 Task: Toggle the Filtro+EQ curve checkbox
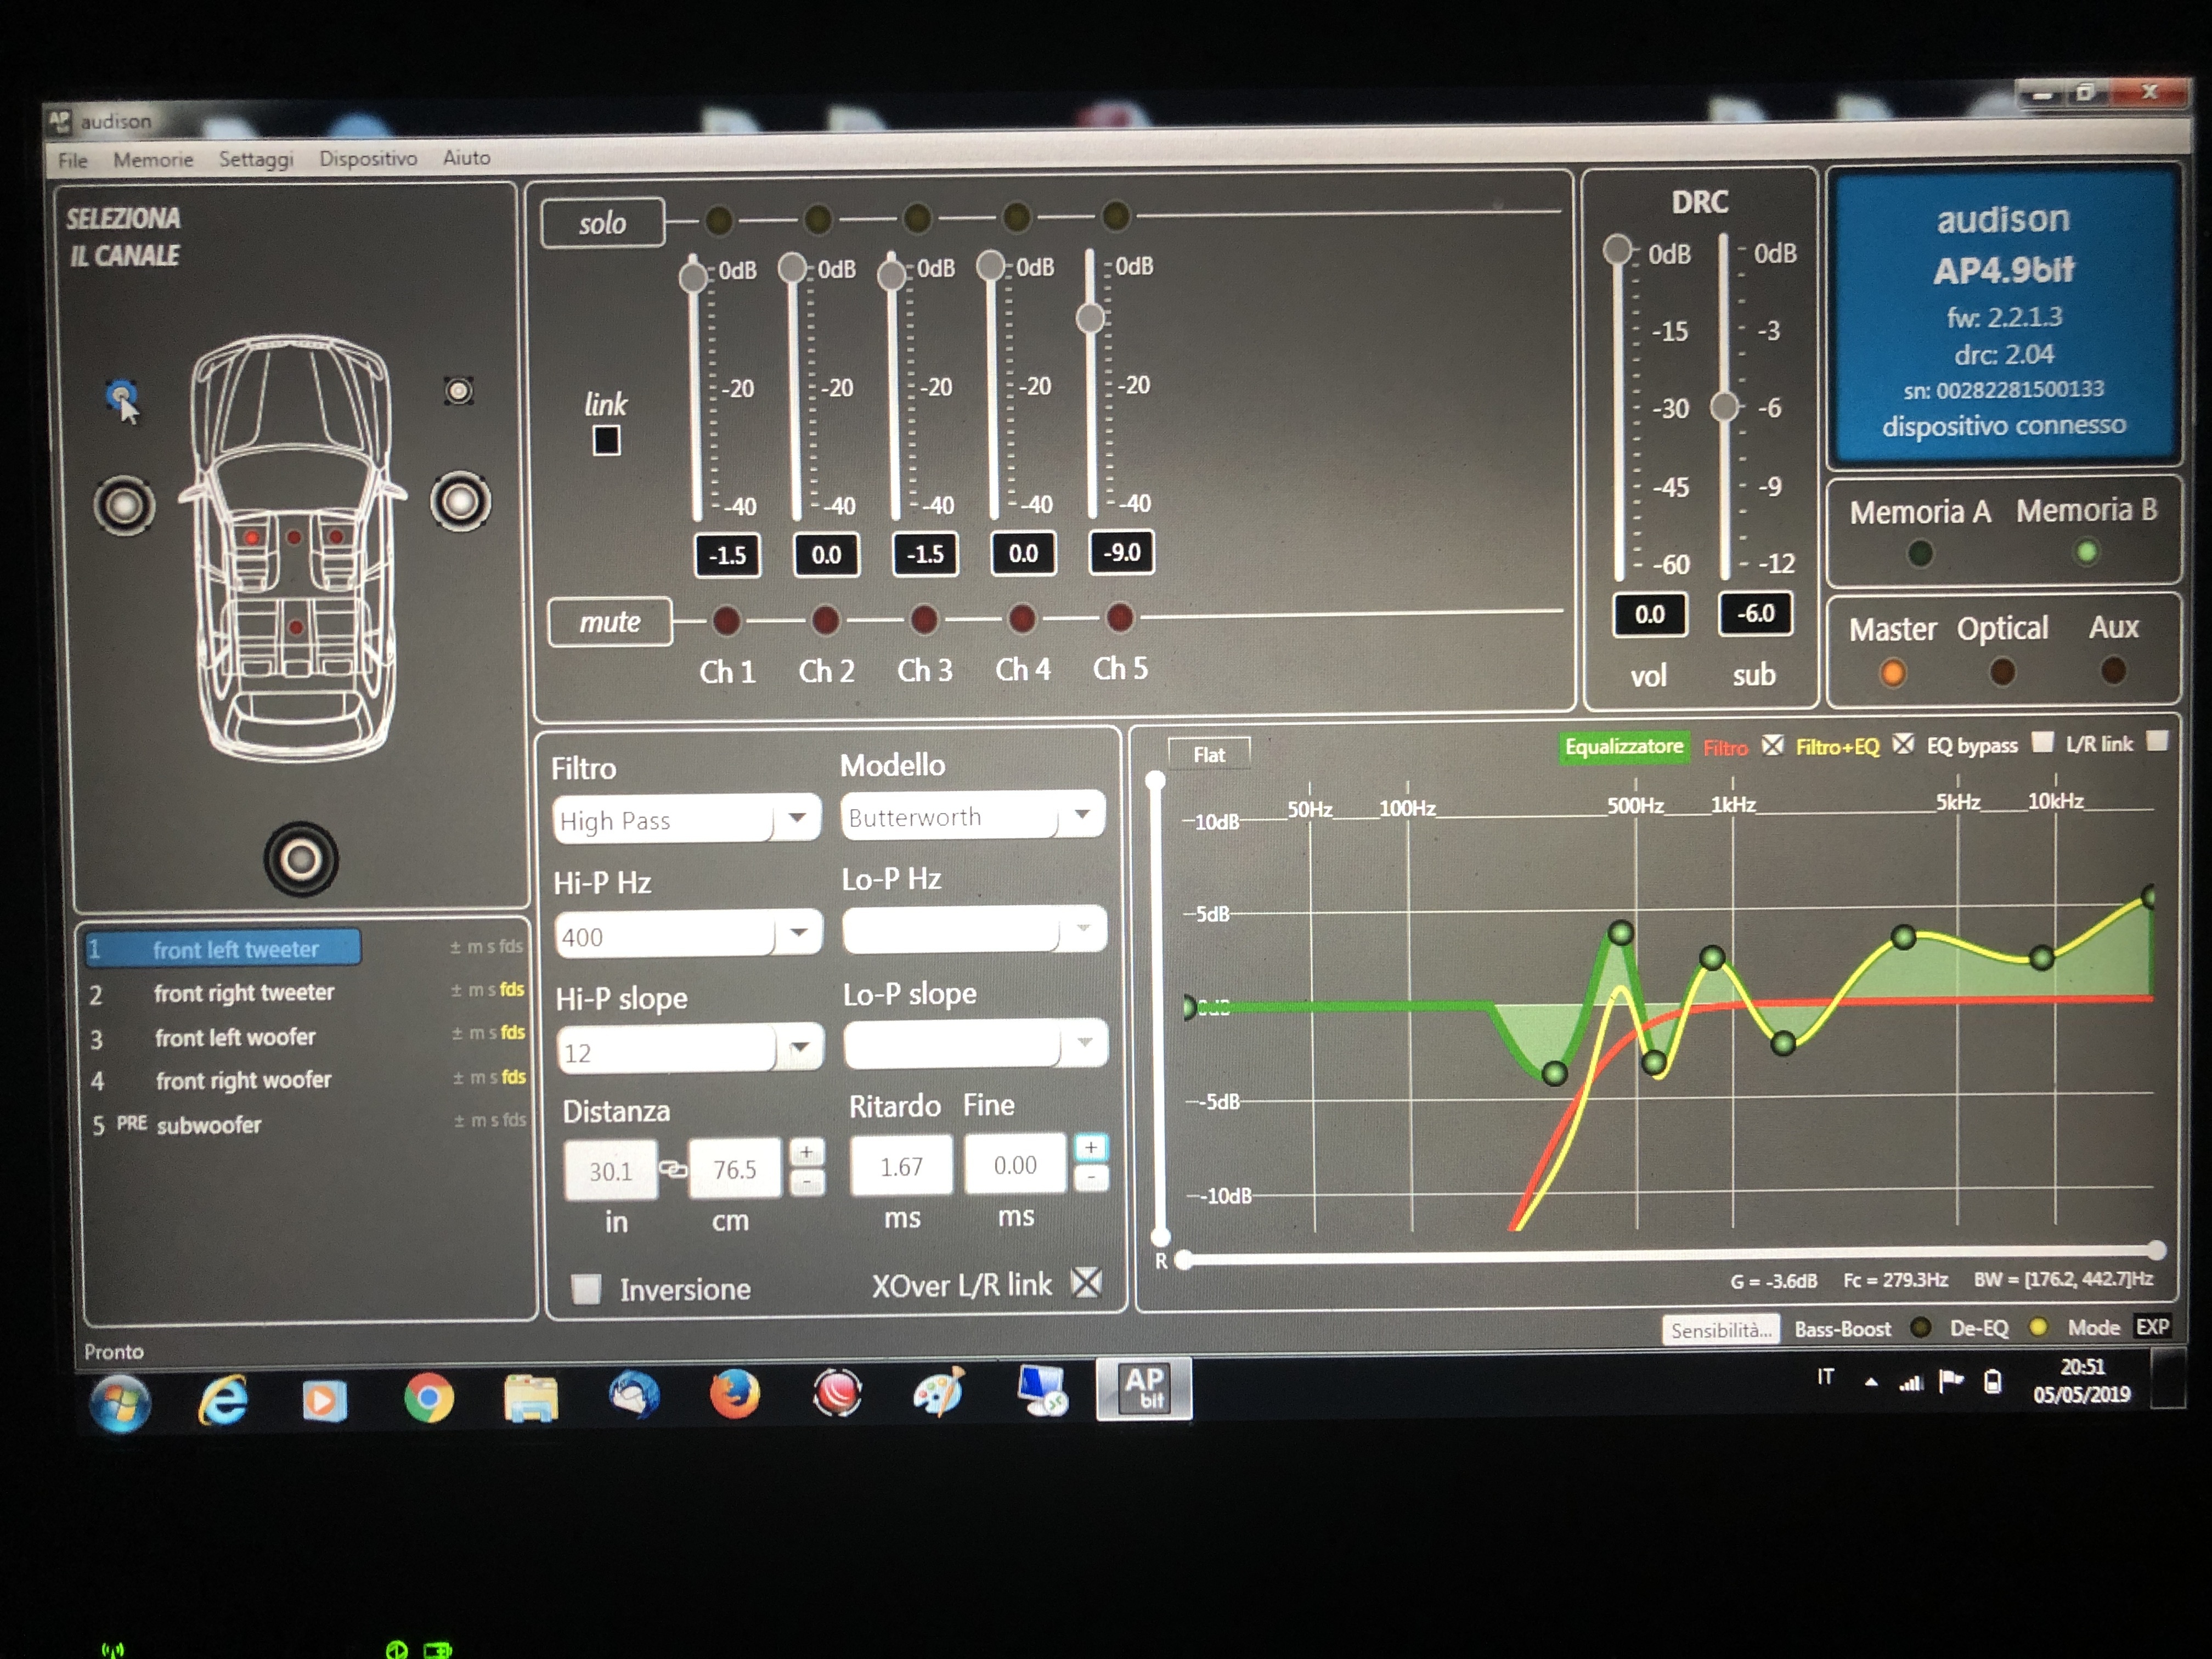coord(1903,744)
